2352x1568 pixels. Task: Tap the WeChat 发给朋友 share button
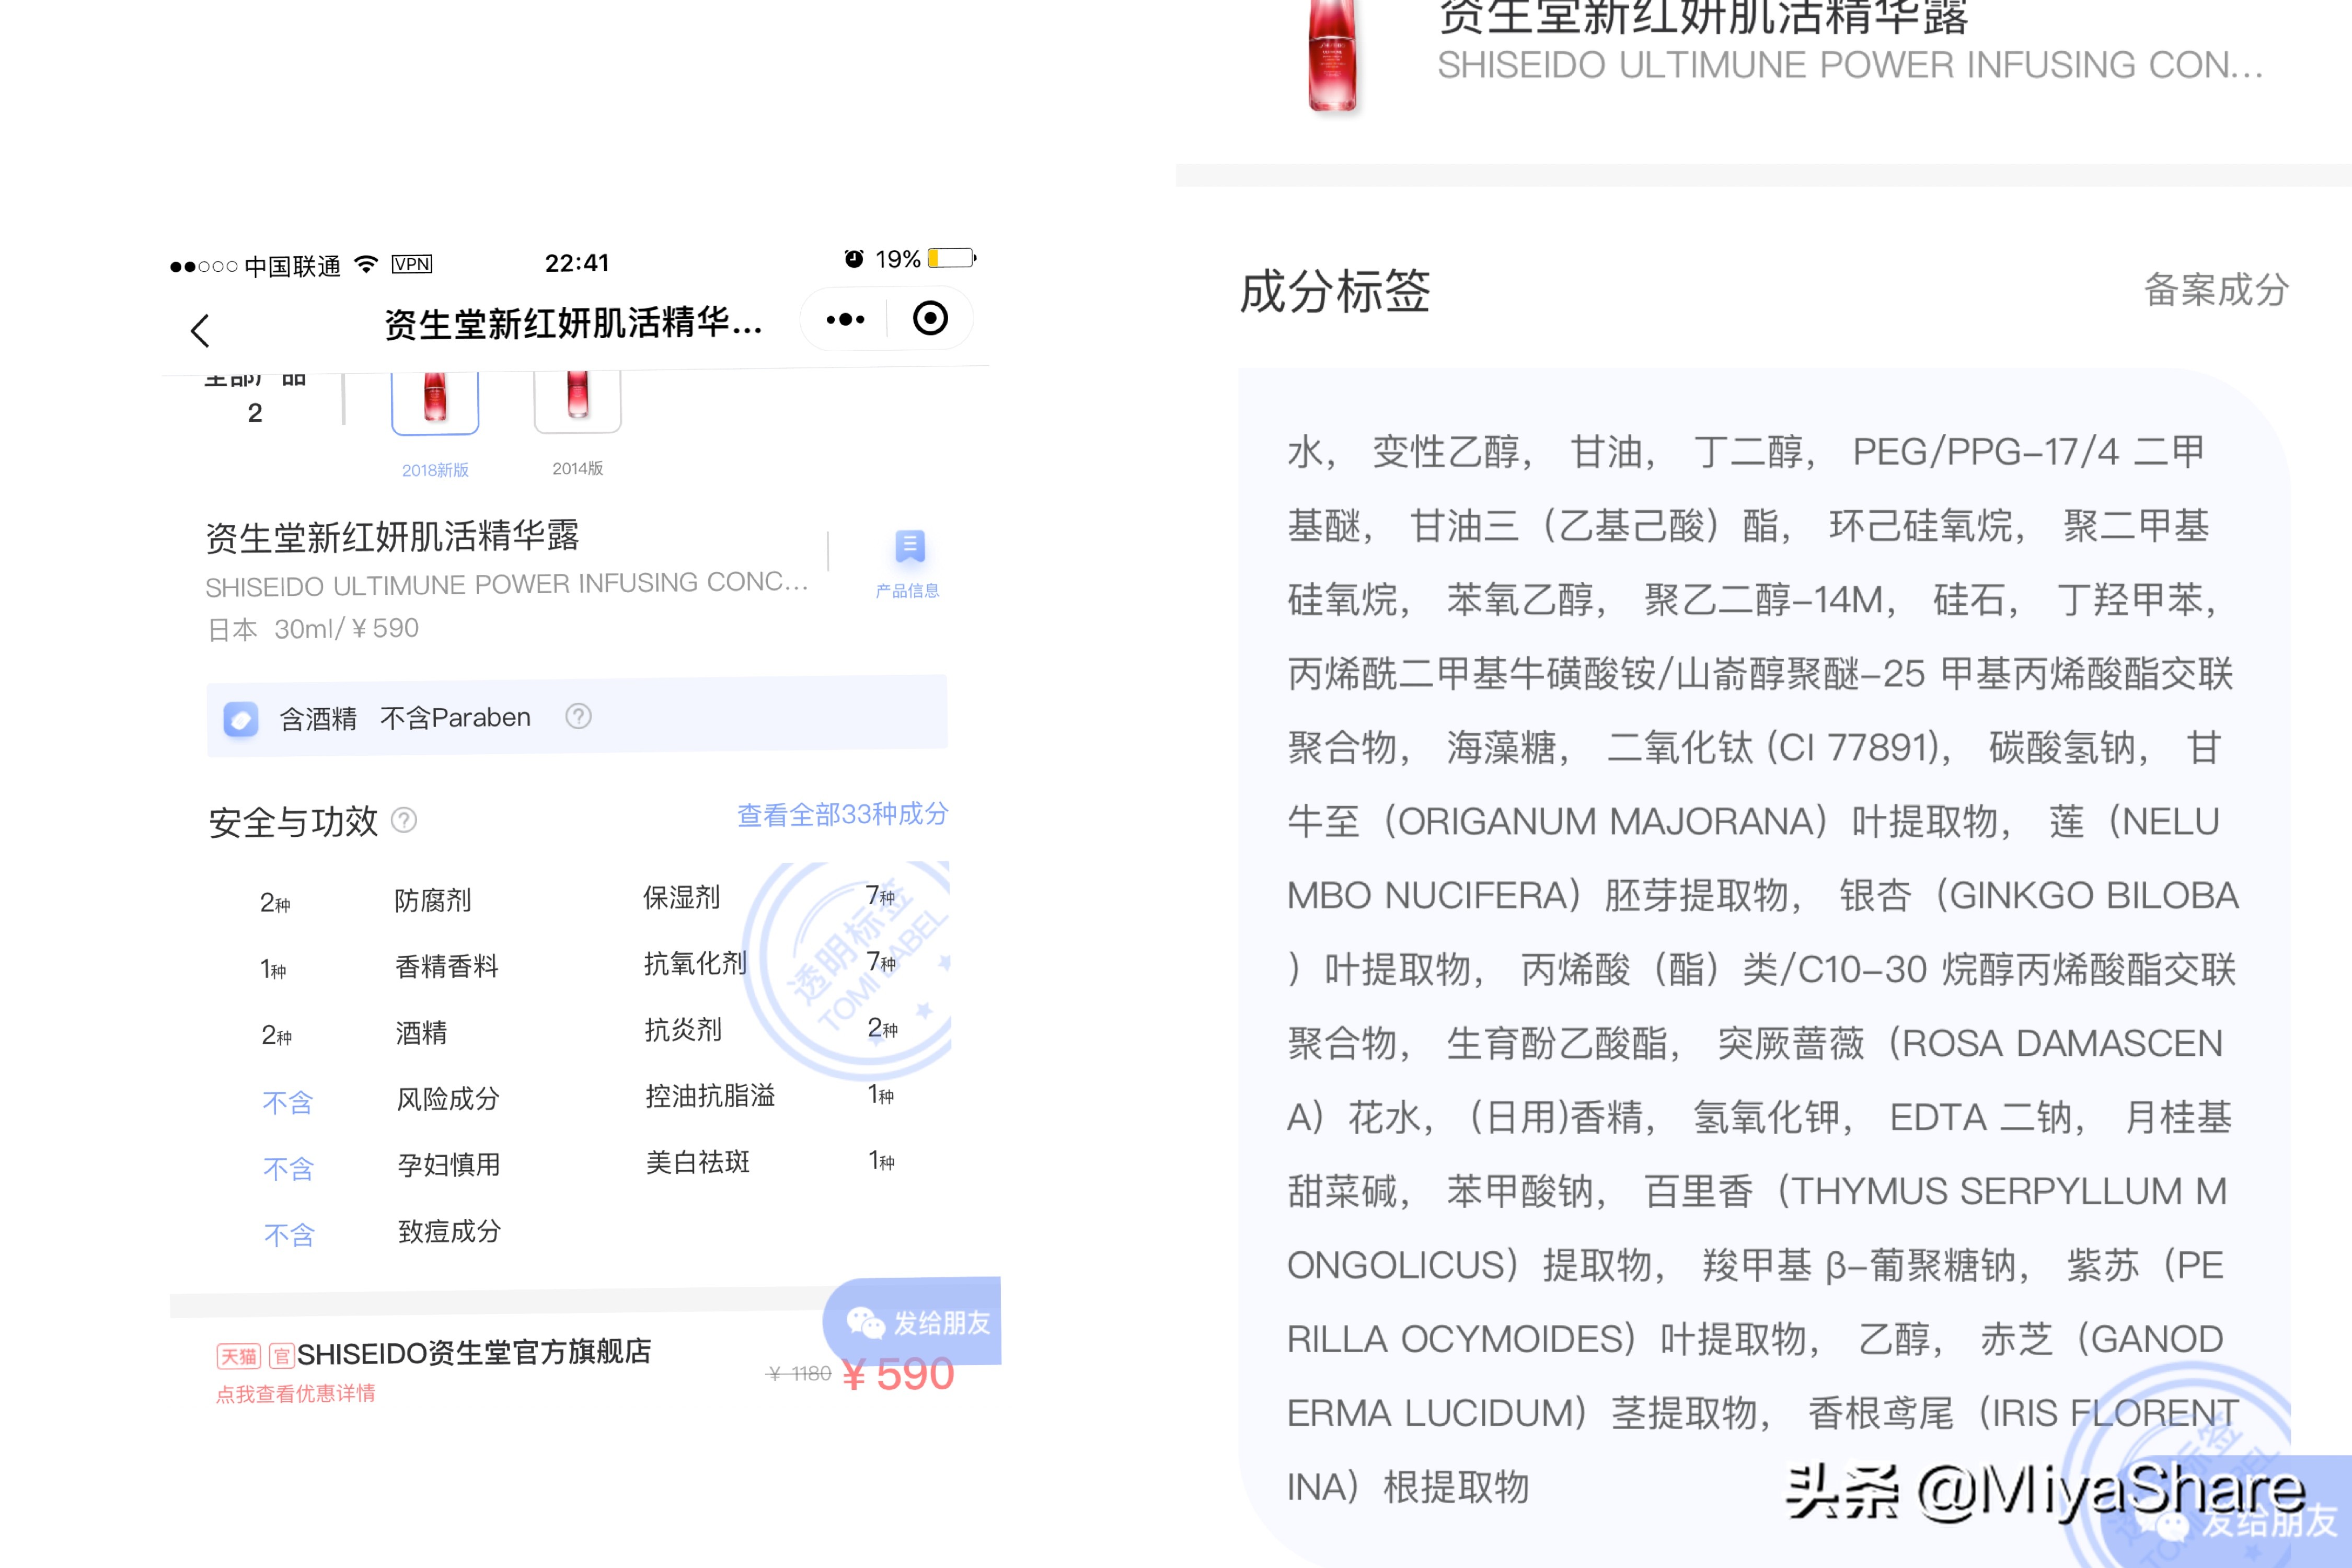point(915,1322)
